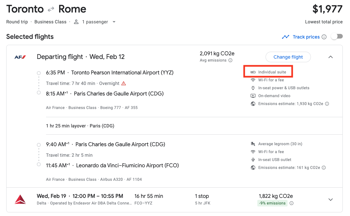Expand the Delta return flight details

[x=331, y=199]
